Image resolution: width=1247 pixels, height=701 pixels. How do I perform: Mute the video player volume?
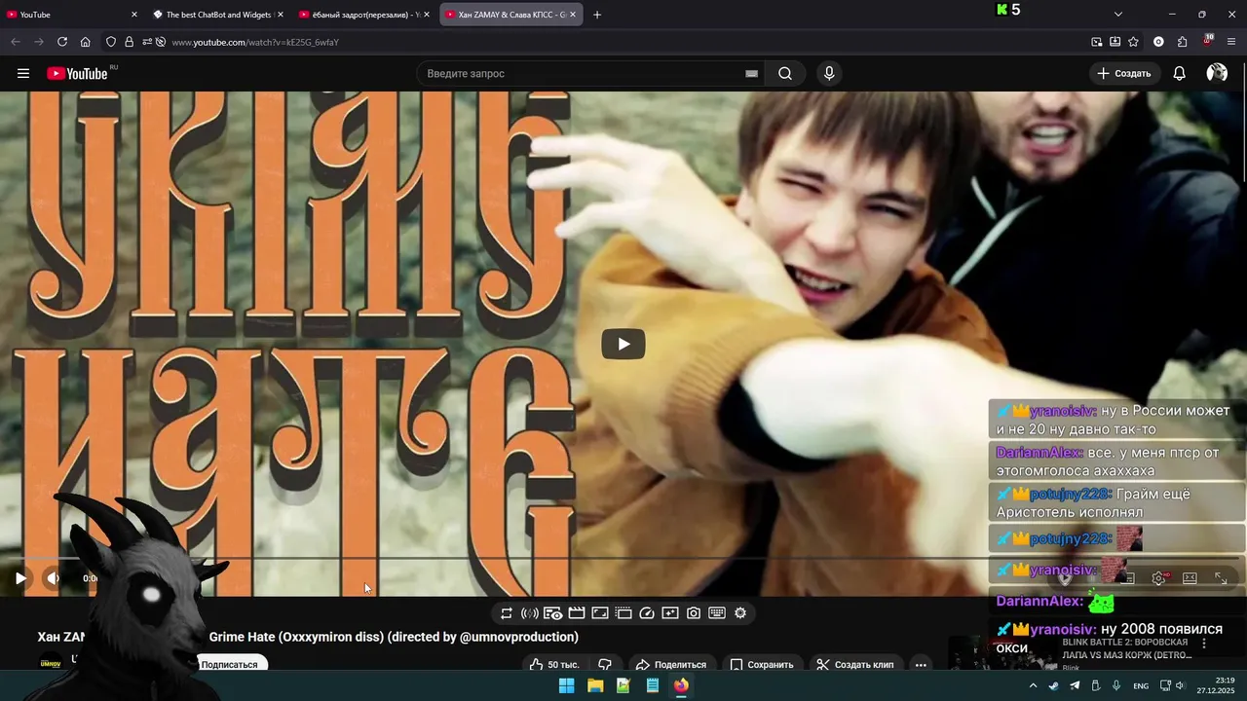[53, 578]
